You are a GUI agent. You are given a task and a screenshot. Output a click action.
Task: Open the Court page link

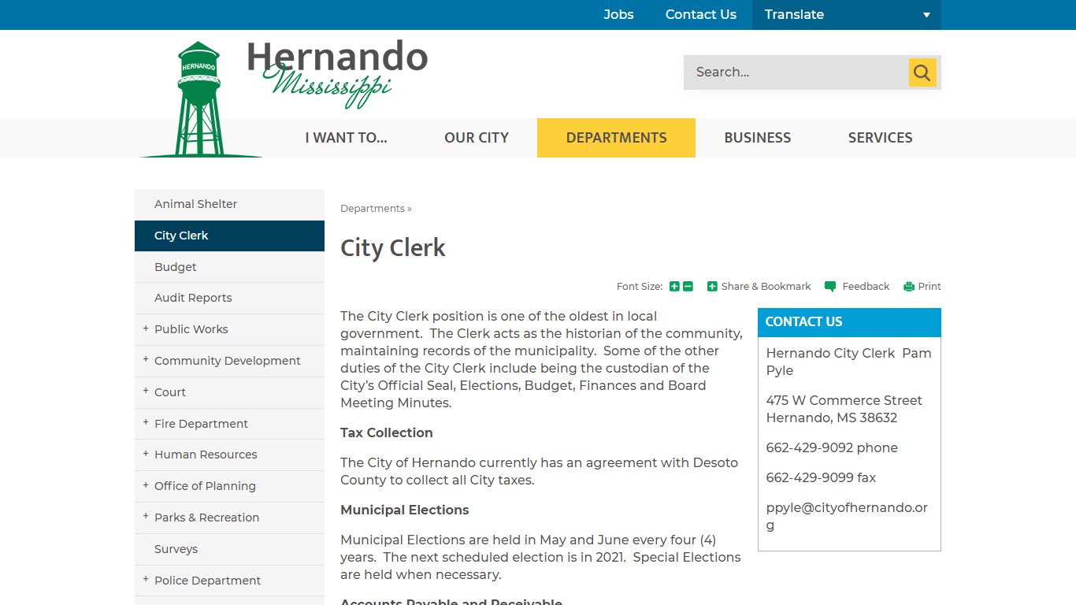click(x=170, y=392)
